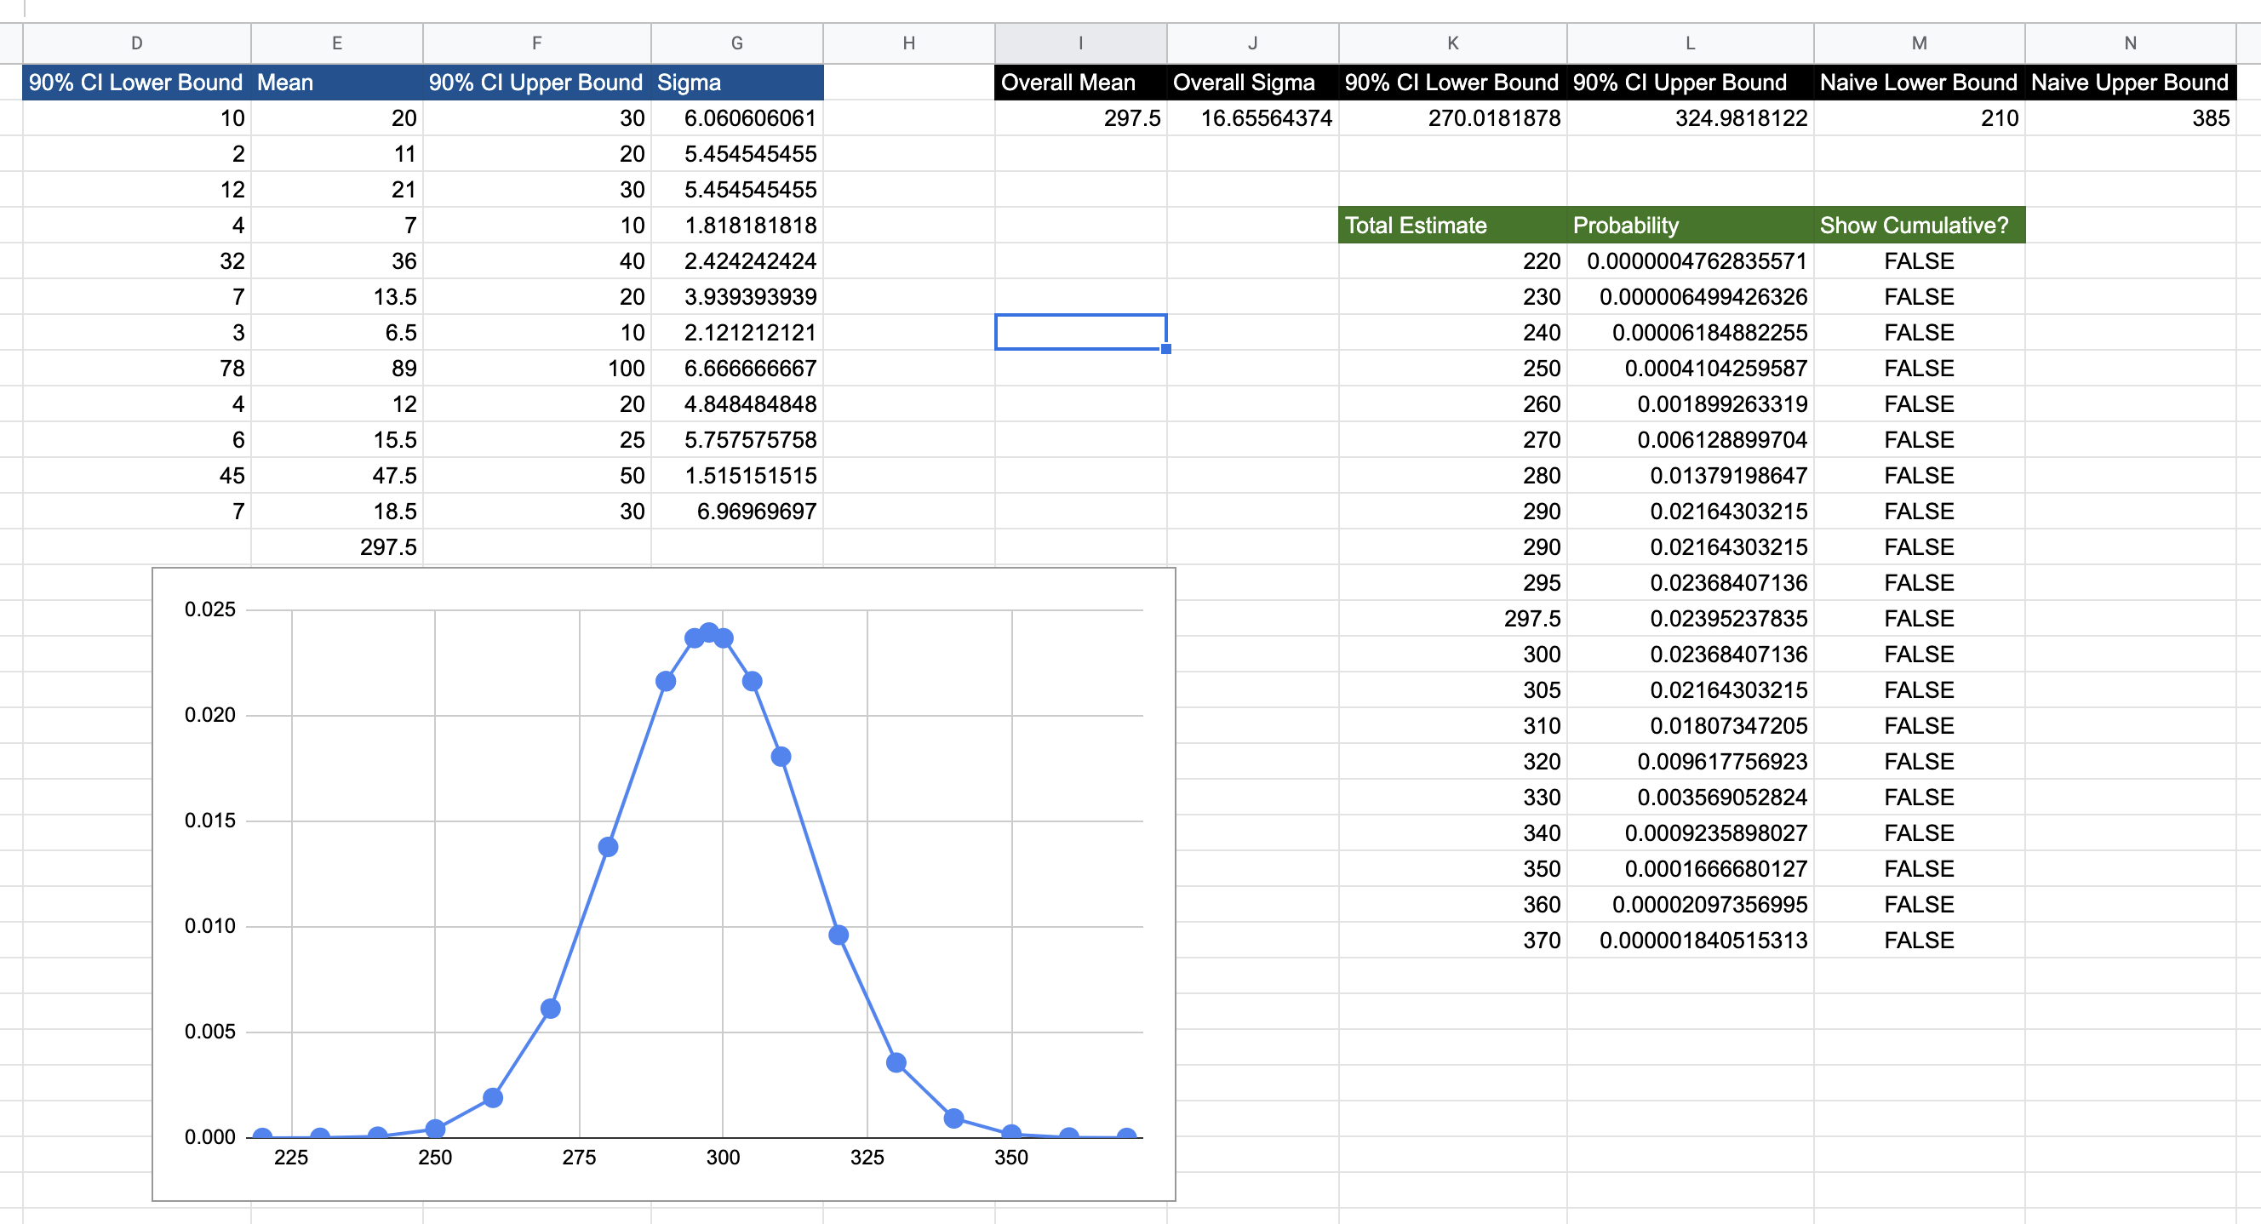Select the sigma cell 6.96969697
The width and height of the screenshot is (2261, 1224).
[737, 512]
